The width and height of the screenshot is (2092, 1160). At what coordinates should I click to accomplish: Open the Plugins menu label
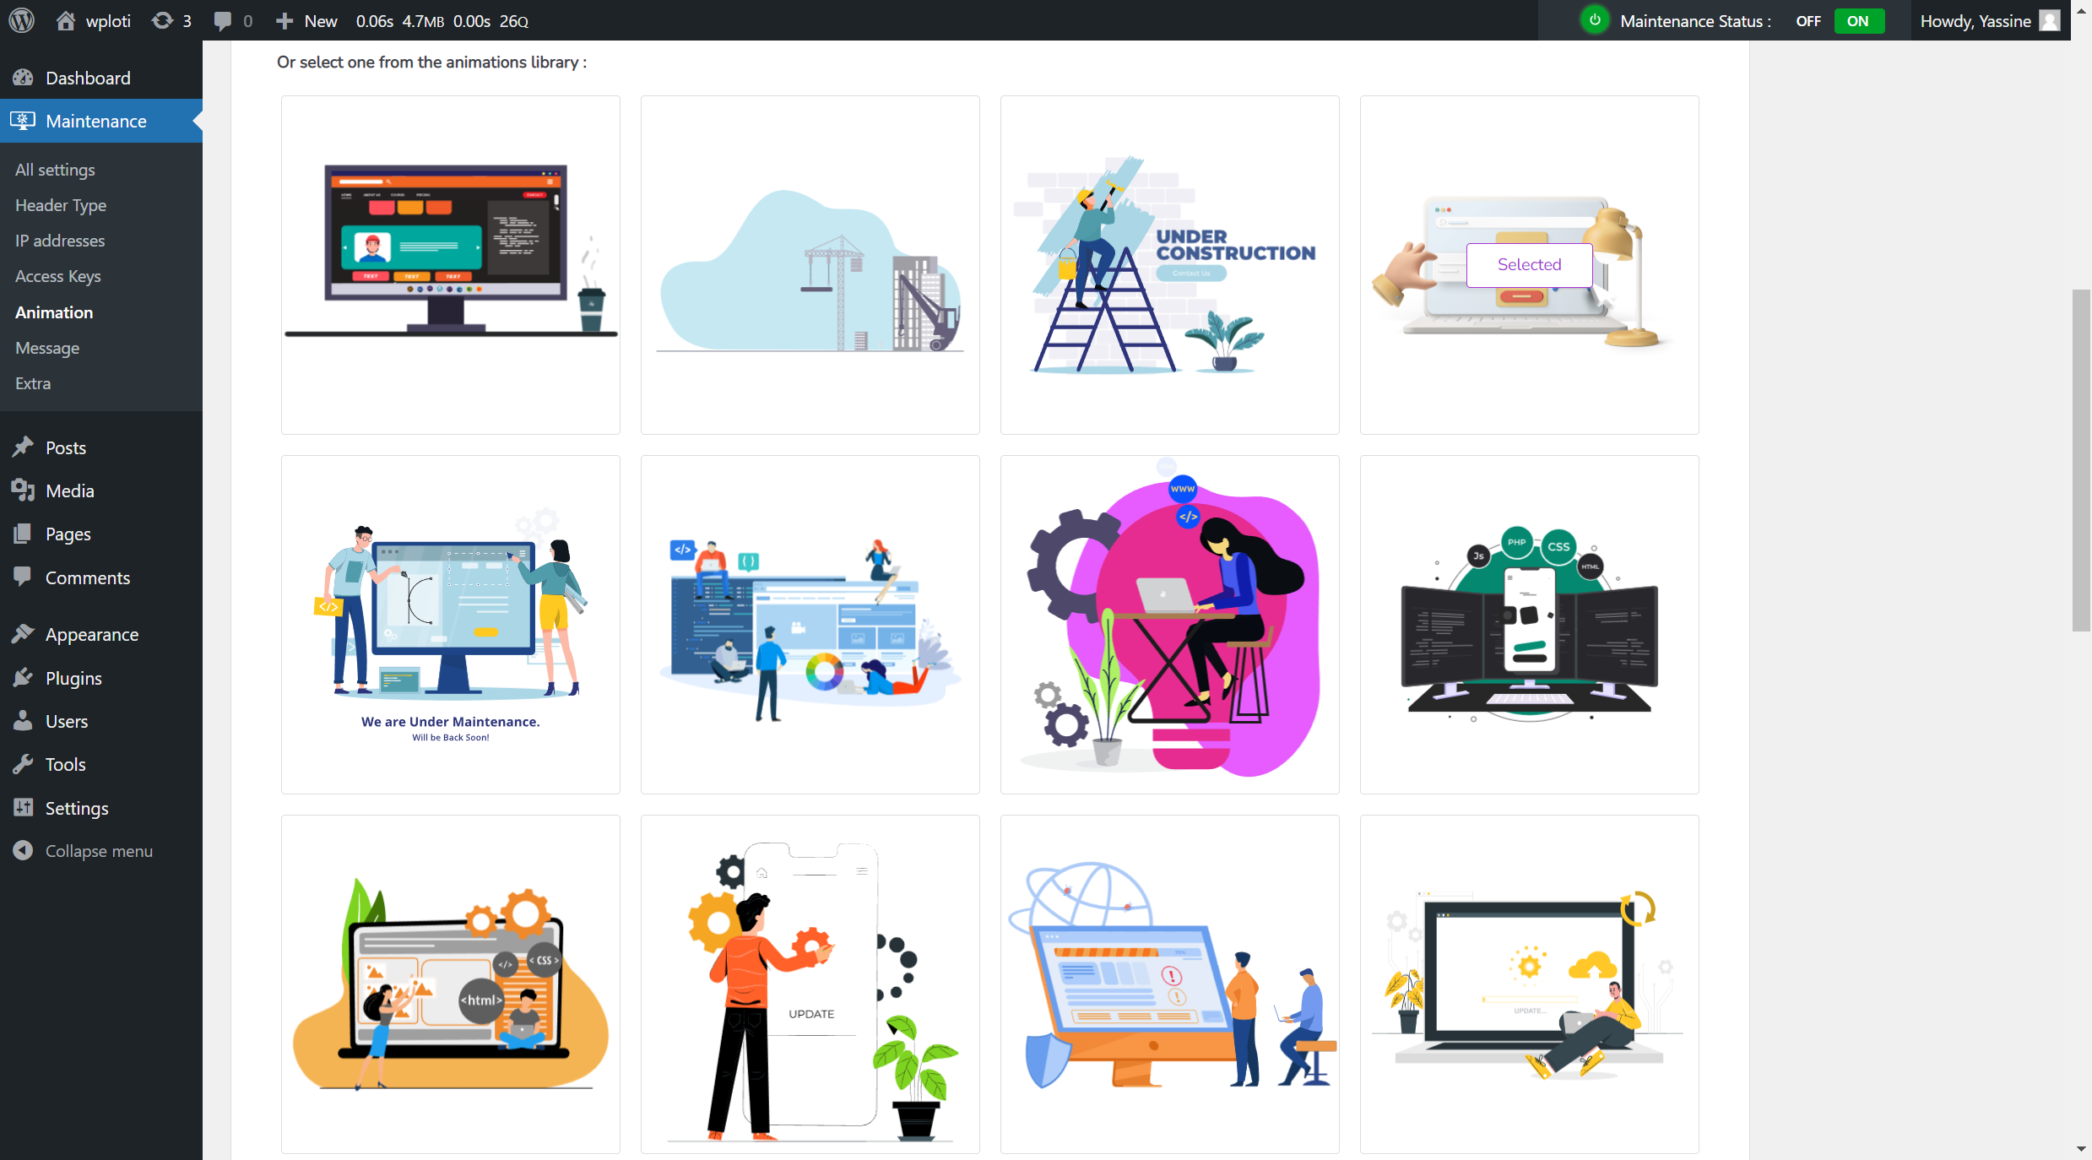73,678
